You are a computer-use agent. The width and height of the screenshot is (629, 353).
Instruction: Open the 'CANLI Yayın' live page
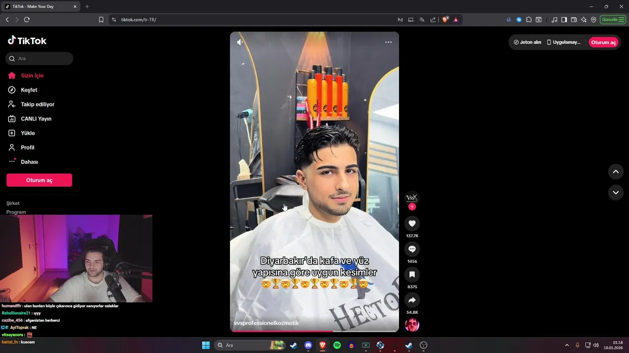[x=36, y=119]
